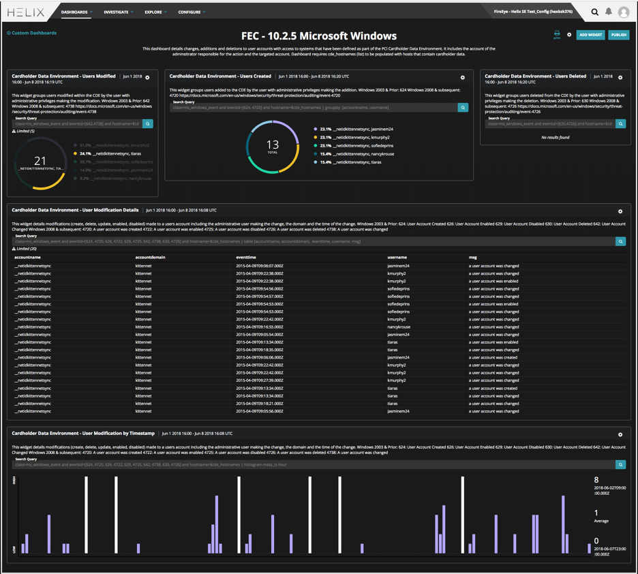The width and height of the screenshot is (638, 574).
Task: Click eventtime 2015-04-09T09:27:39.000Z cell
Action: (x=260, y=380)
